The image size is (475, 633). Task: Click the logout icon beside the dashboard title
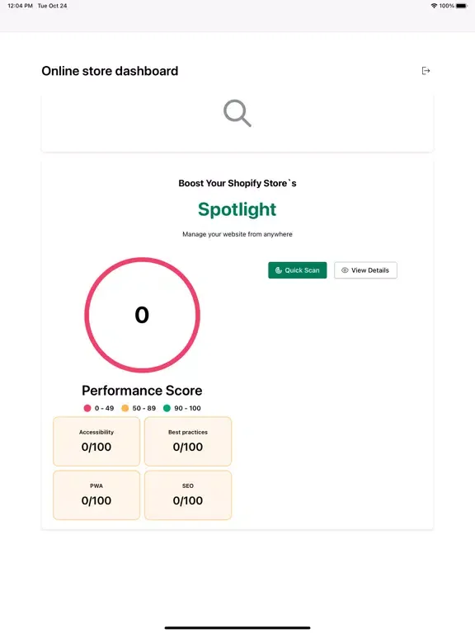tap(426, 71)
